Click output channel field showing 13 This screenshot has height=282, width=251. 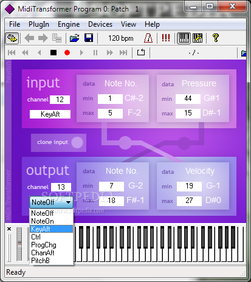61,187
